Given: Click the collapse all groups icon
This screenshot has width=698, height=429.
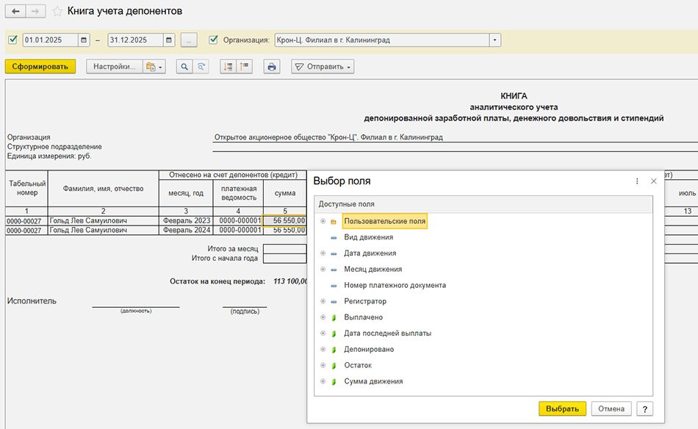Looking at the screenshot, I should (244, 67).
